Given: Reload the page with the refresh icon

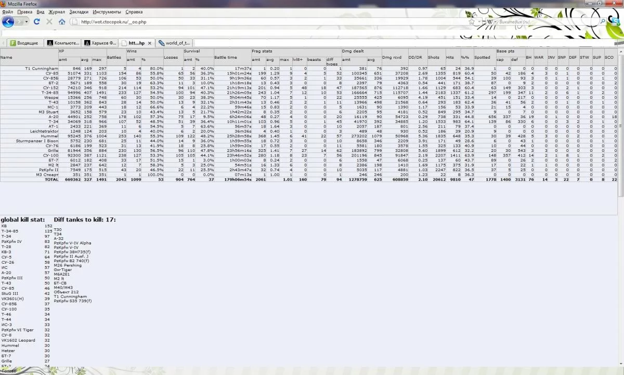Looking at the screenshot, I should pos(36,22).
